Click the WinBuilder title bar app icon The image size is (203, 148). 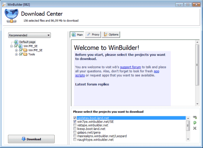tap(4, 4)
